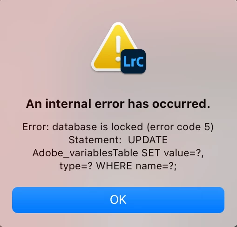Click the 'name=?;' text fragment
Viewport: 237px width, 227px height.
156,166
